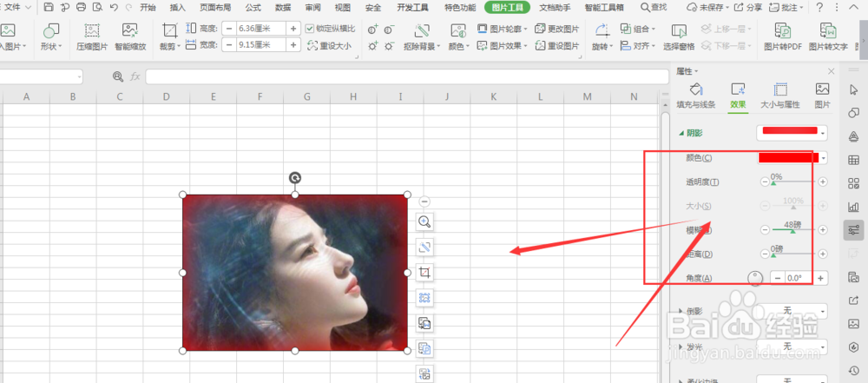Select the column G header

(306, 97)
